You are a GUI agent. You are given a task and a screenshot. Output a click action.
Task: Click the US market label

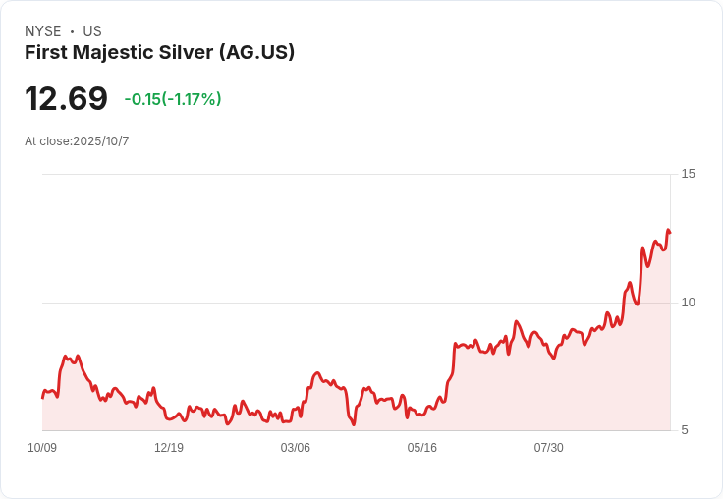(x=92, y=30)
